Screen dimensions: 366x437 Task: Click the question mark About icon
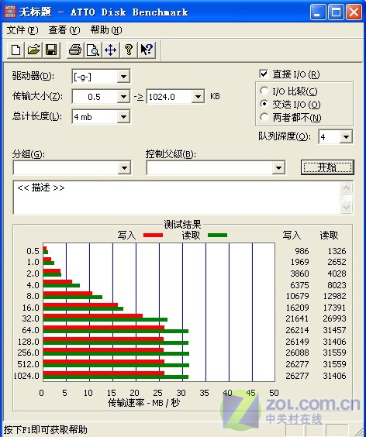(x=129, y=50)
